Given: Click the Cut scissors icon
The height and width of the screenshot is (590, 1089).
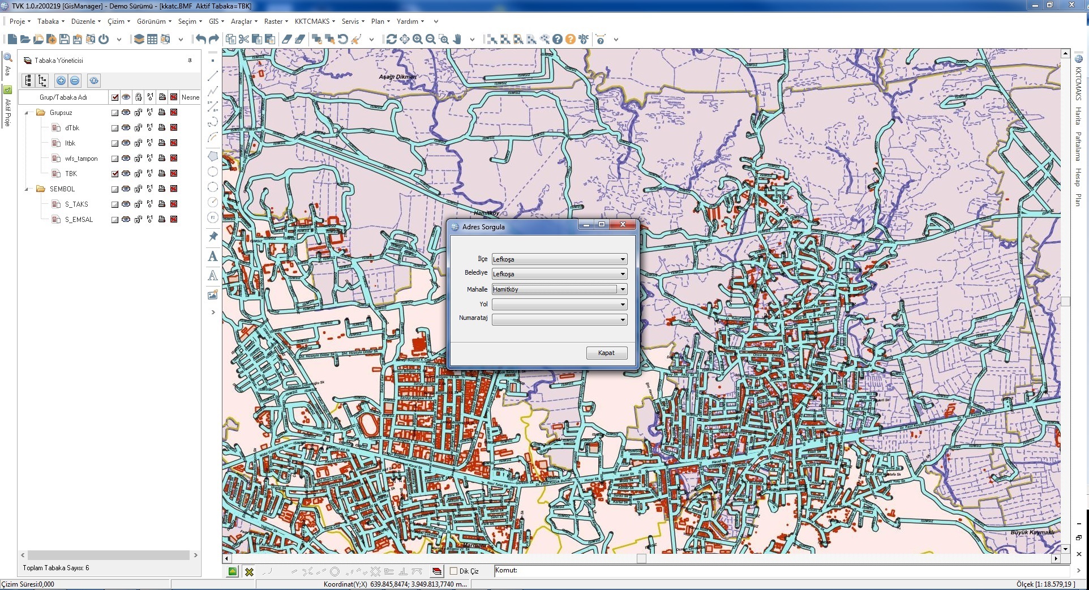Looking at the screenshot, I should pos(244,39).
